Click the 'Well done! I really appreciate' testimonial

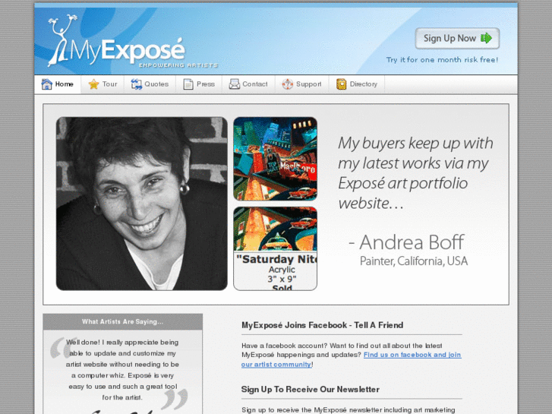click(122, 370)
